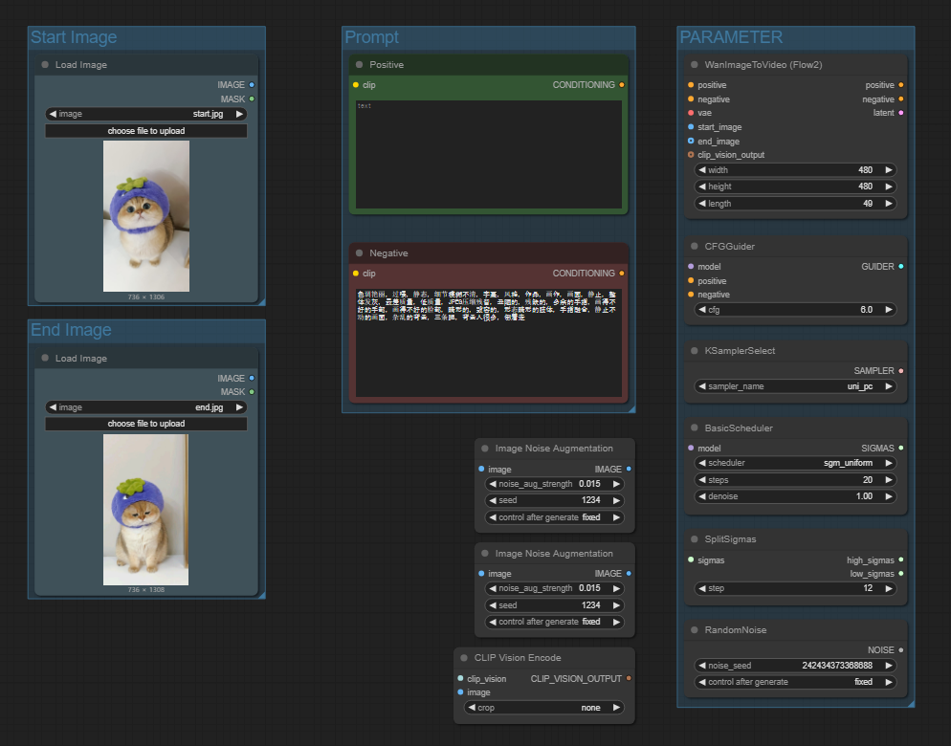The image size is (951, 746).
Task: Click the clip input socket on Negative node
Action: click(356, 274)
